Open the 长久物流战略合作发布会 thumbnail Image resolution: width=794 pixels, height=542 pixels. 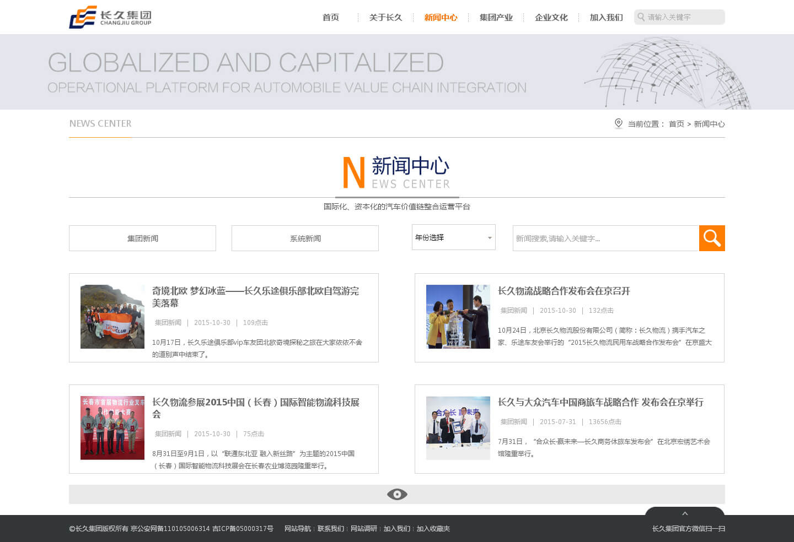458,317
